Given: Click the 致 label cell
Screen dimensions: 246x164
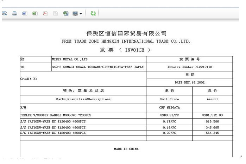Looking at the screenshot, I should tap(36, 59).
